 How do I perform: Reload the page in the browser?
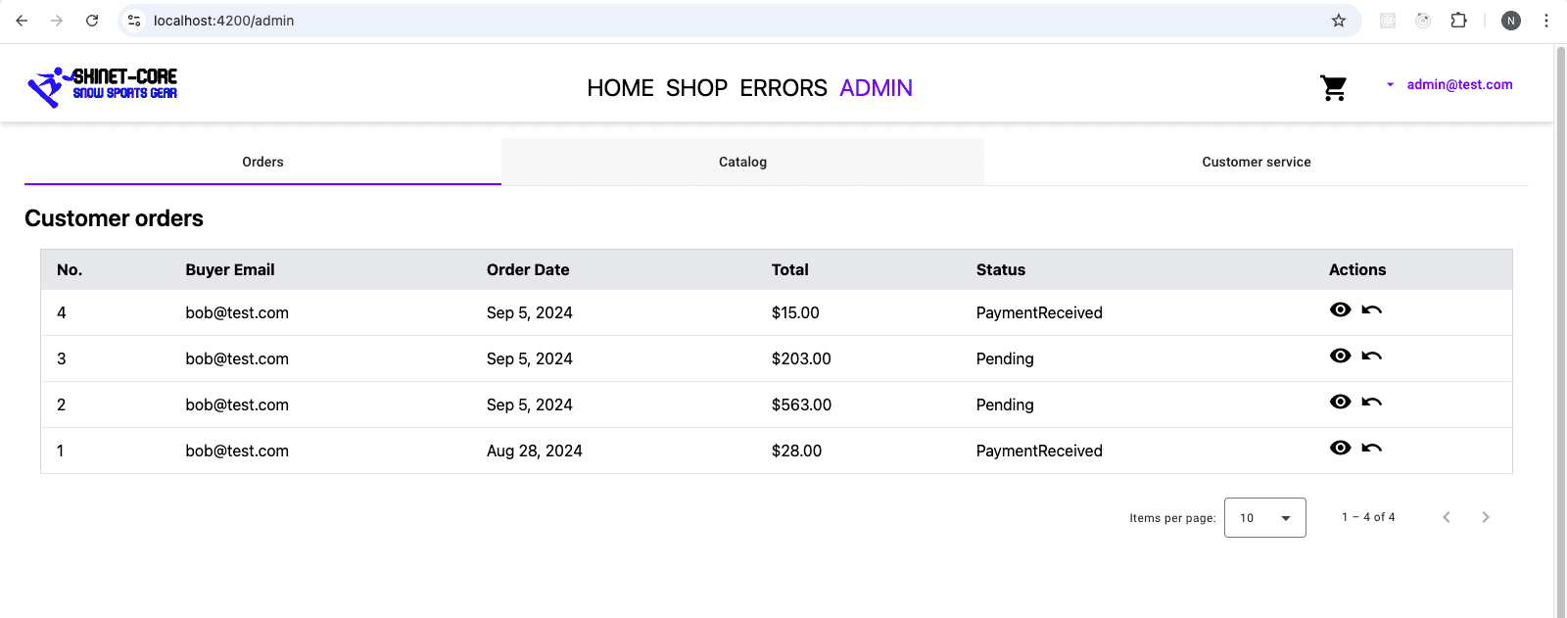tap(92, 21)
